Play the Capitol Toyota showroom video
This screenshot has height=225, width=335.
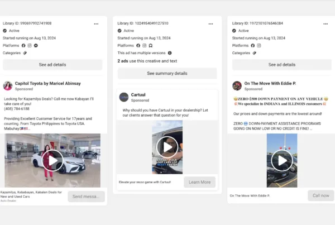pyautogui.click(x=52, y=161)
